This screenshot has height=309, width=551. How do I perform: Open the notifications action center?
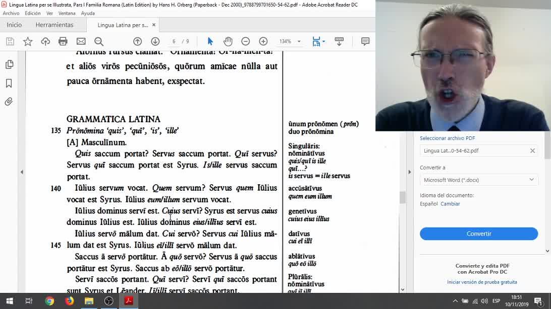[x=538, y=301]
